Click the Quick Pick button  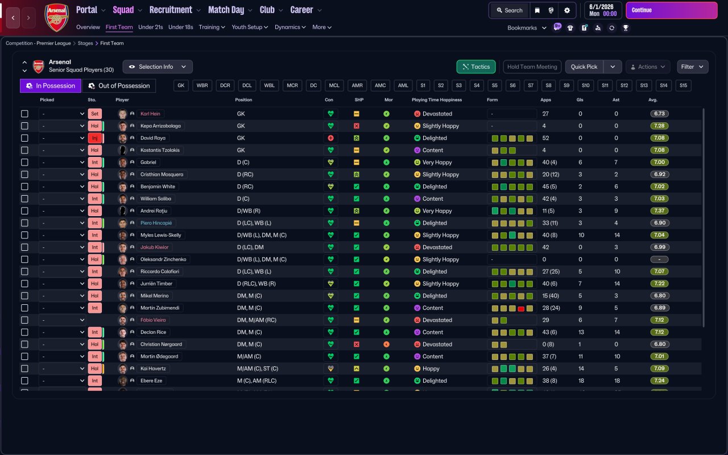pos(584,67)
